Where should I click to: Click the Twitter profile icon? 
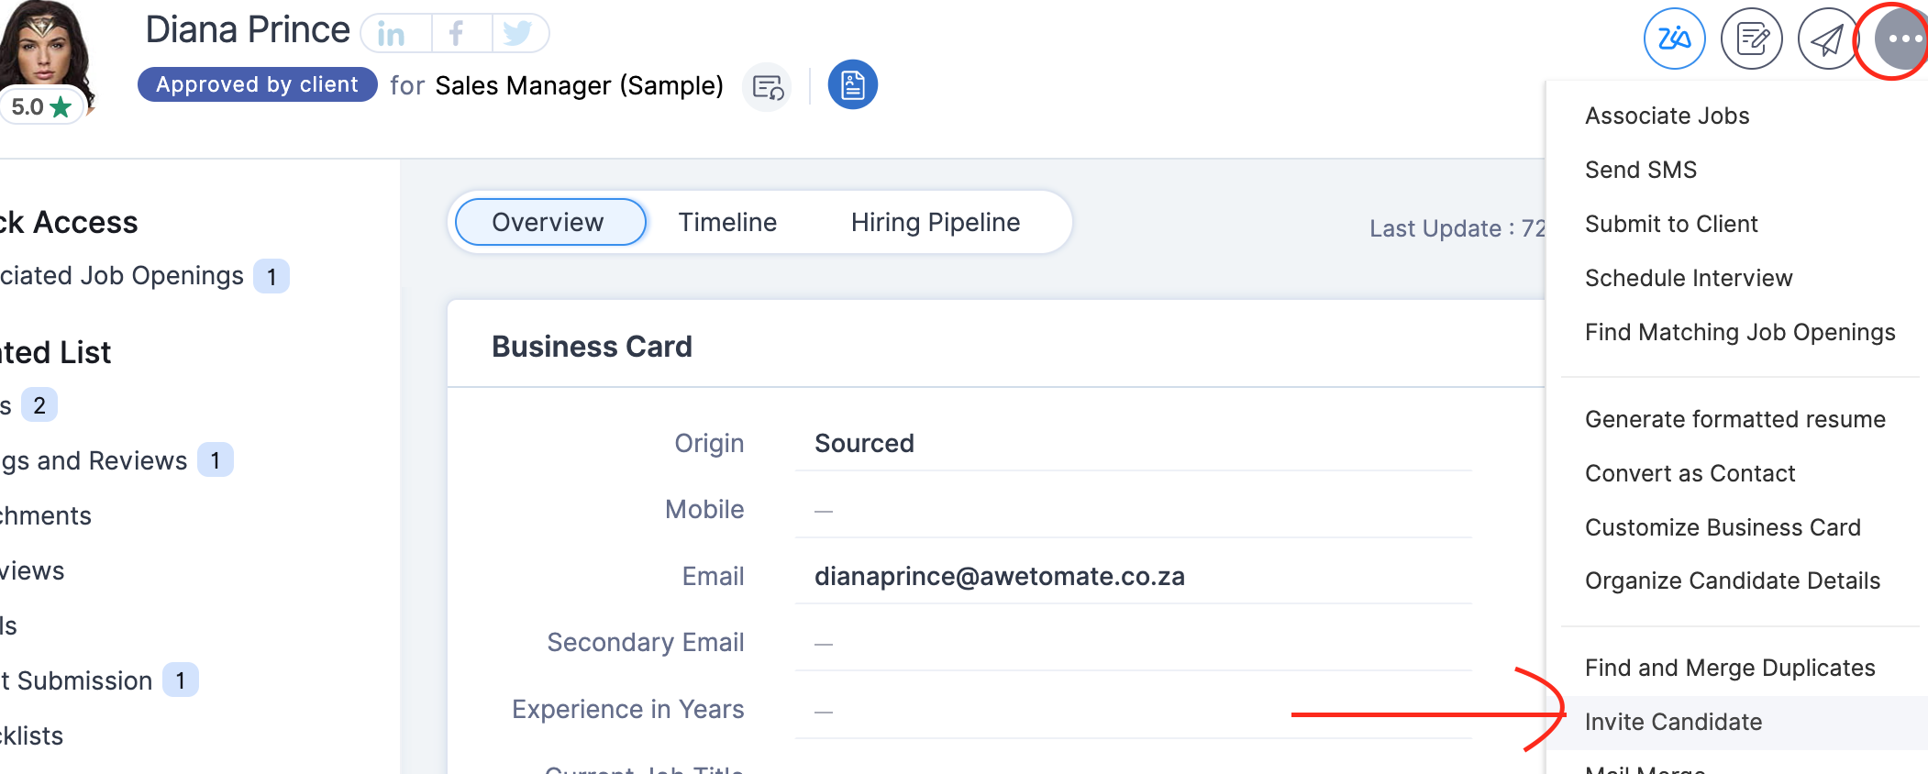(x=517, y=34)
